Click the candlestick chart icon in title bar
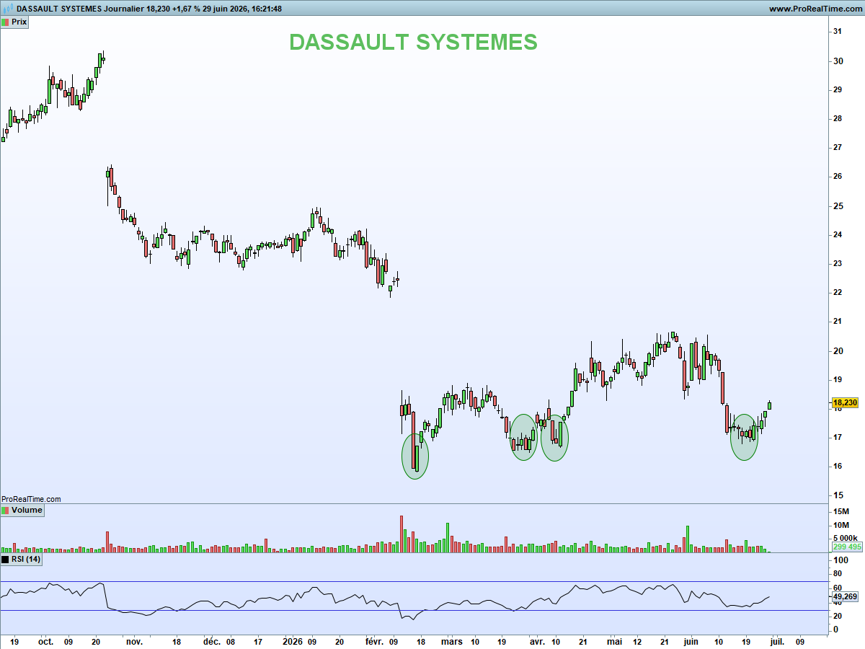This screenshot has width=865, height=649. point(7,9)
